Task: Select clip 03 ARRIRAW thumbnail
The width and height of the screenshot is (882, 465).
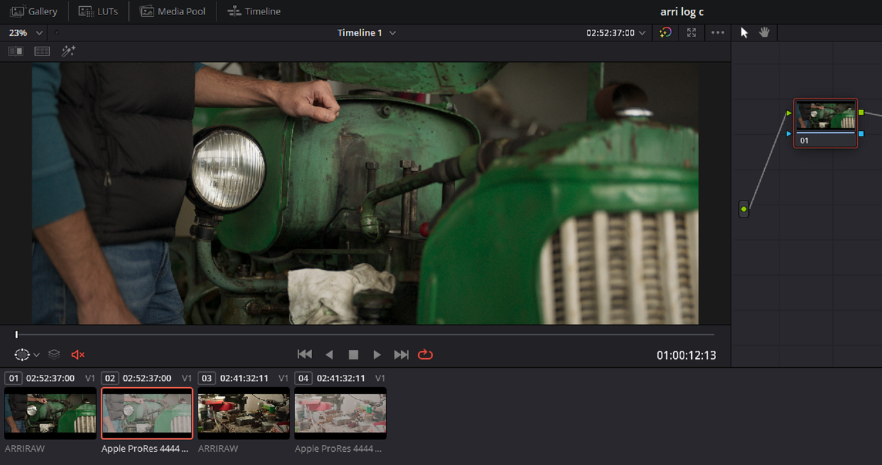Action: tap(244, 413)
